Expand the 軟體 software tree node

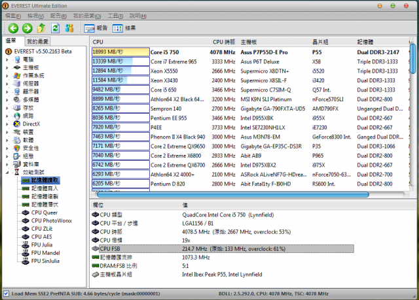coord(7,140)
